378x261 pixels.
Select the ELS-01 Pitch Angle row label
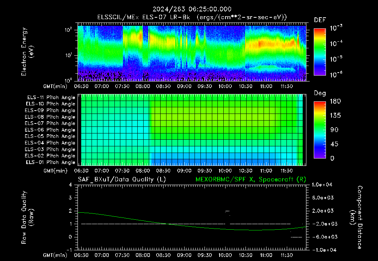pyautogui.click(x=51, y=162)
